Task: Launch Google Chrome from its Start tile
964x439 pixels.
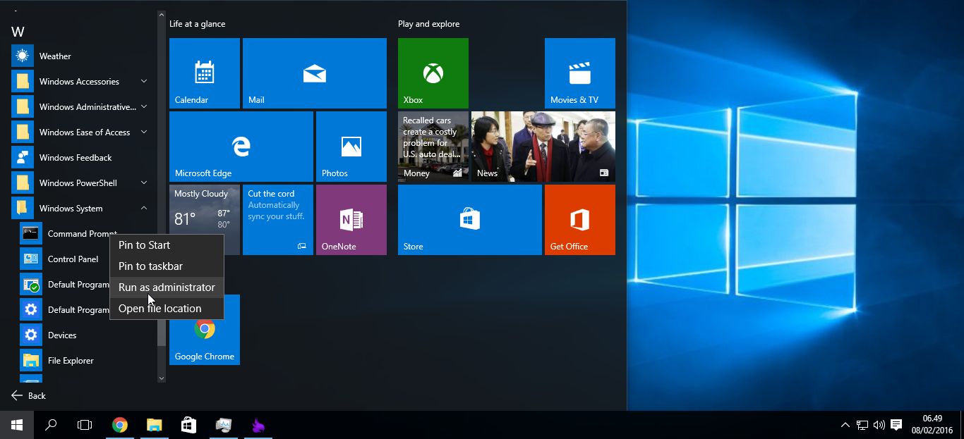Action: [x=205, y=330]
